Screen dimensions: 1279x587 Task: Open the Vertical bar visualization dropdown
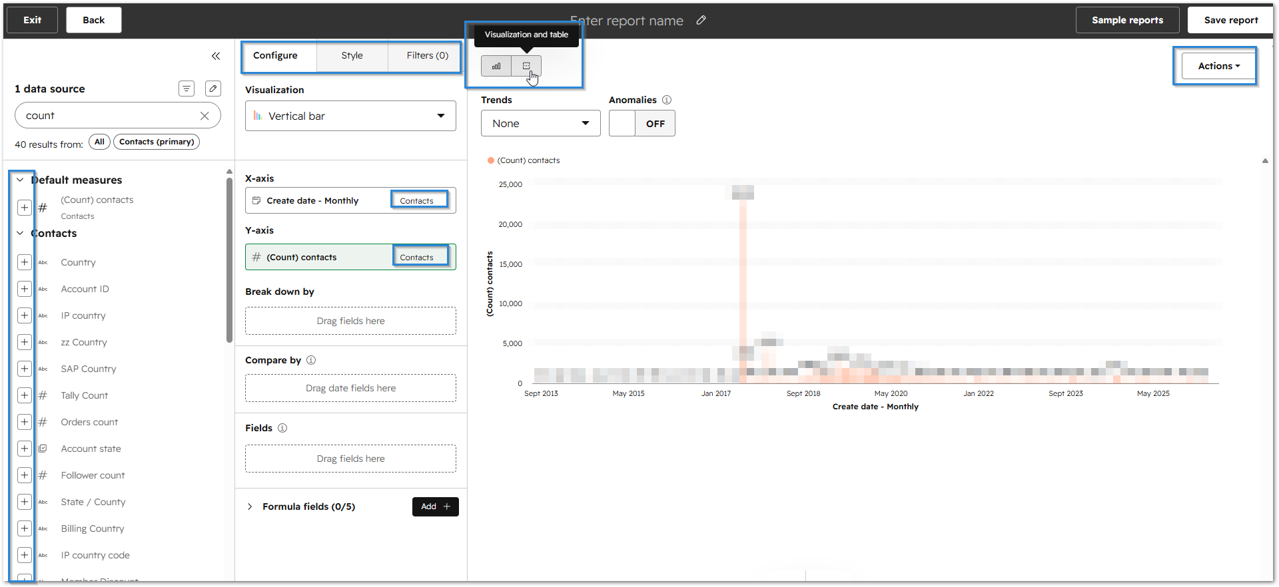click(x=350, y=116)
